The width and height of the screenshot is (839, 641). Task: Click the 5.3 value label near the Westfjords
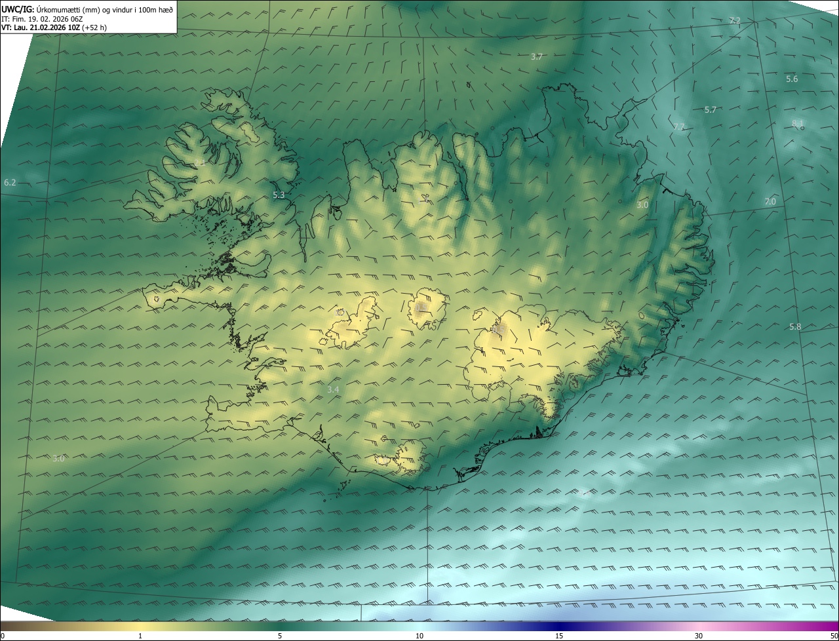pyautogui.click(x=279, y=195)
